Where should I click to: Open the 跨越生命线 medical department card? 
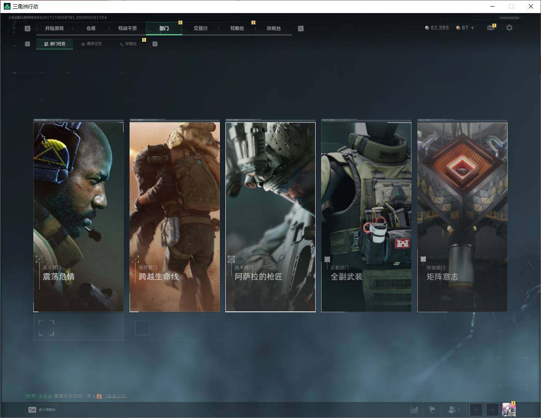click(175, 217)
